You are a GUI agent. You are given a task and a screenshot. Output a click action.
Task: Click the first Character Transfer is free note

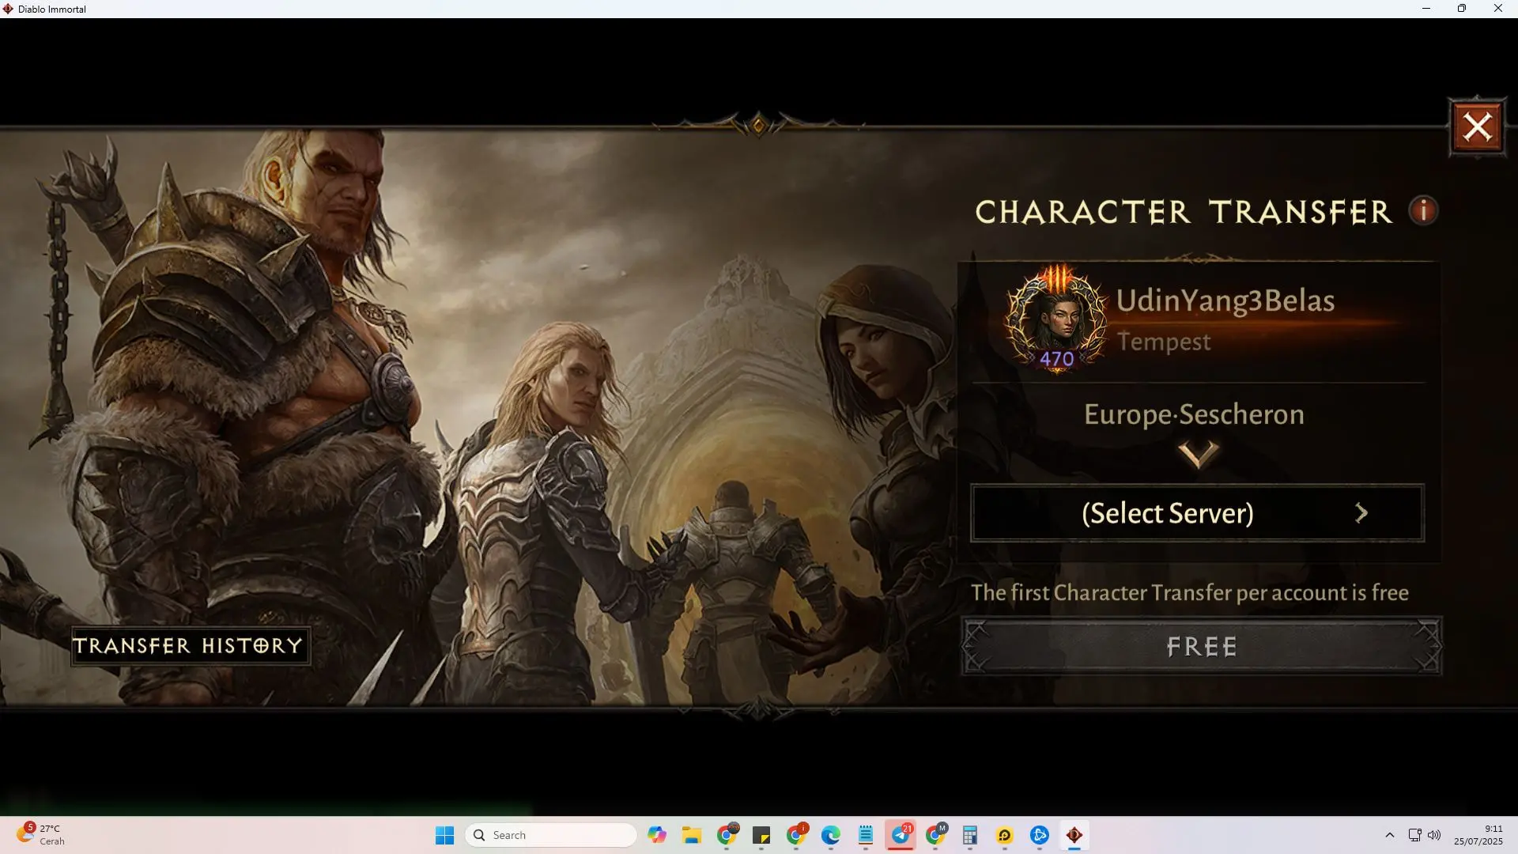[1189, 592]
